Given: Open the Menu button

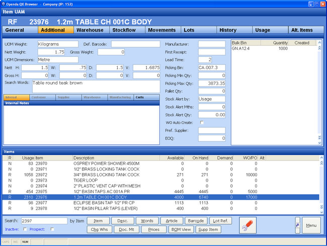Looking at the screenshot, I should [x=311, y=225].
